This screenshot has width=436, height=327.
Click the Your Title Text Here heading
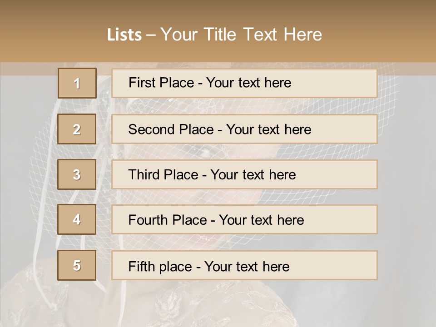click(241, 35)
